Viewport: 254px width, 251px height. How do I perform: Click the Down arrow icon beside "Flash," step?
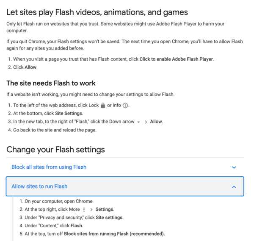tap(138, 122)
